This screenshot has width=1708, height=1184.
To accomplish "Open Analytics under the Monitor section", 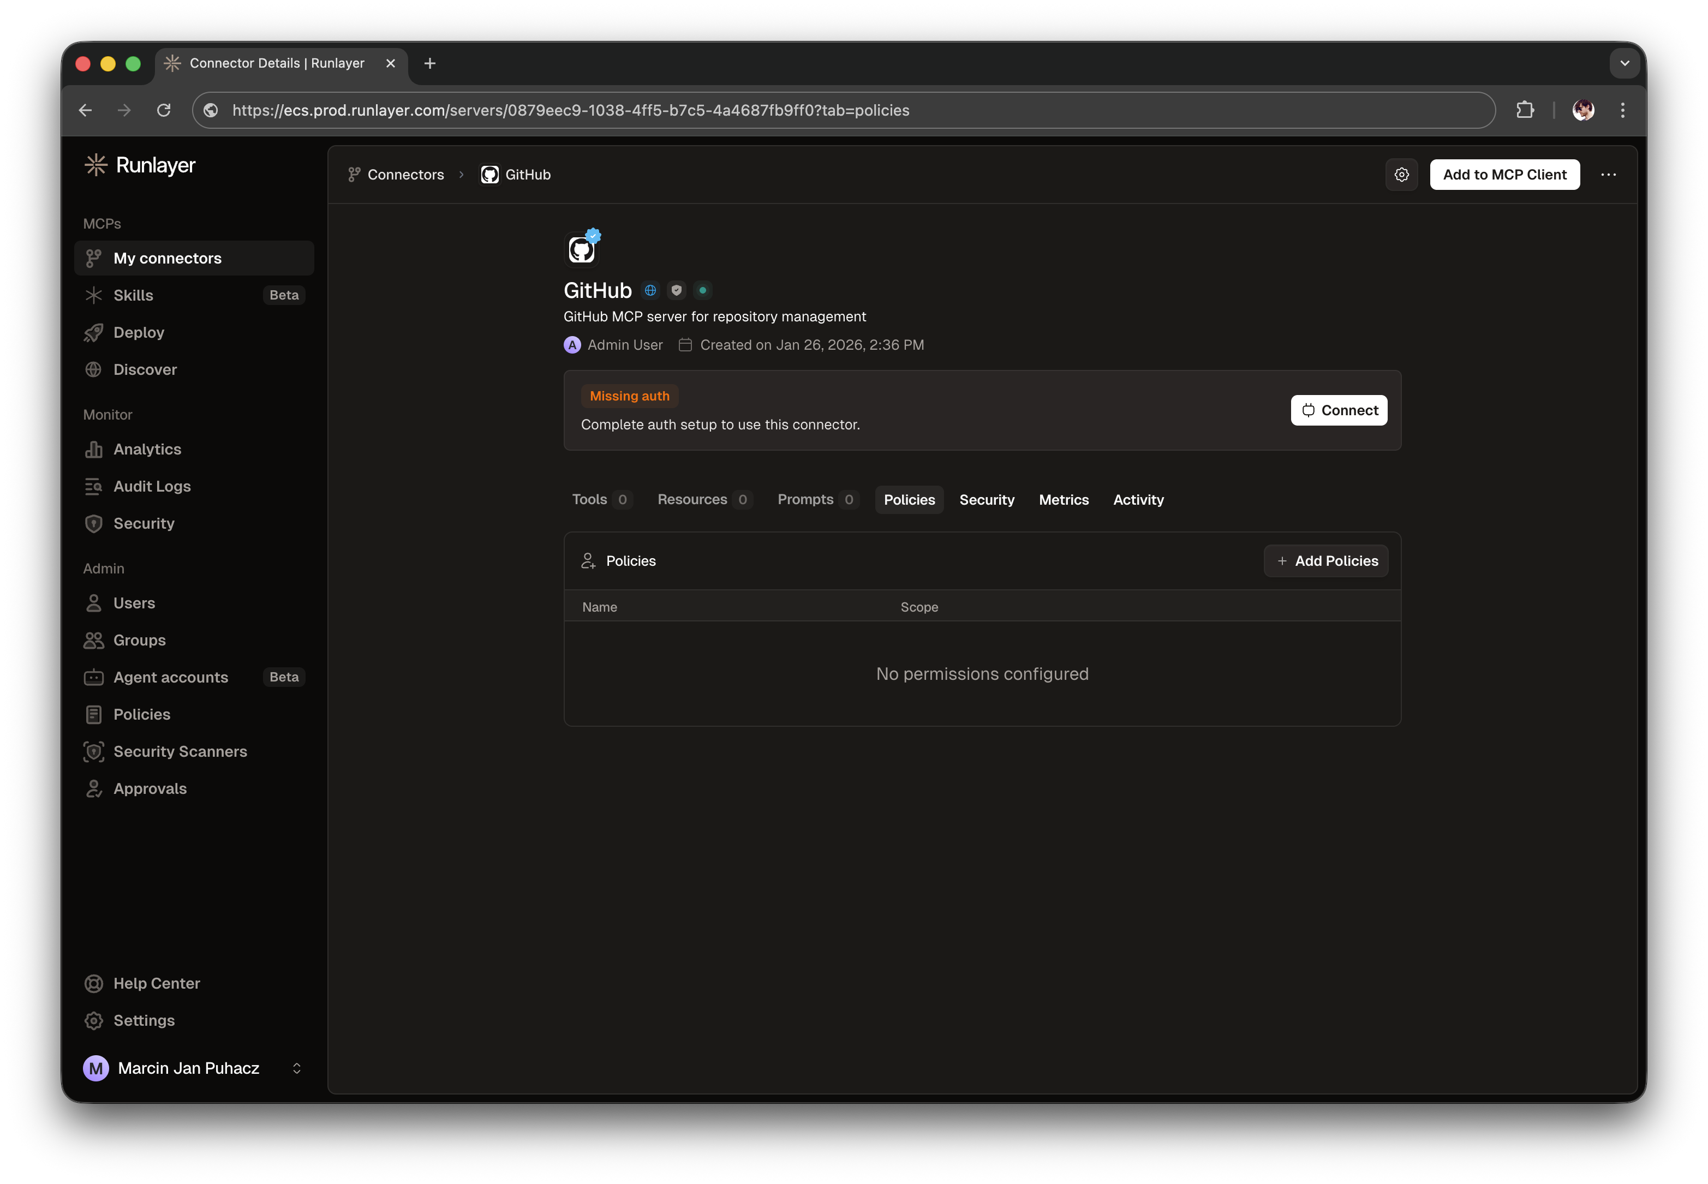I will [147, 449].
